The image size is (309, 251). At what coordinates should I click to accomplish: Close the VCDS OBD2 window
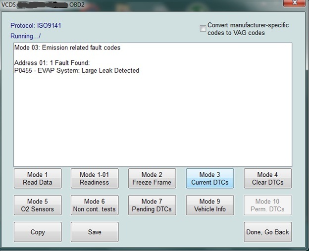tap(295, 3)
